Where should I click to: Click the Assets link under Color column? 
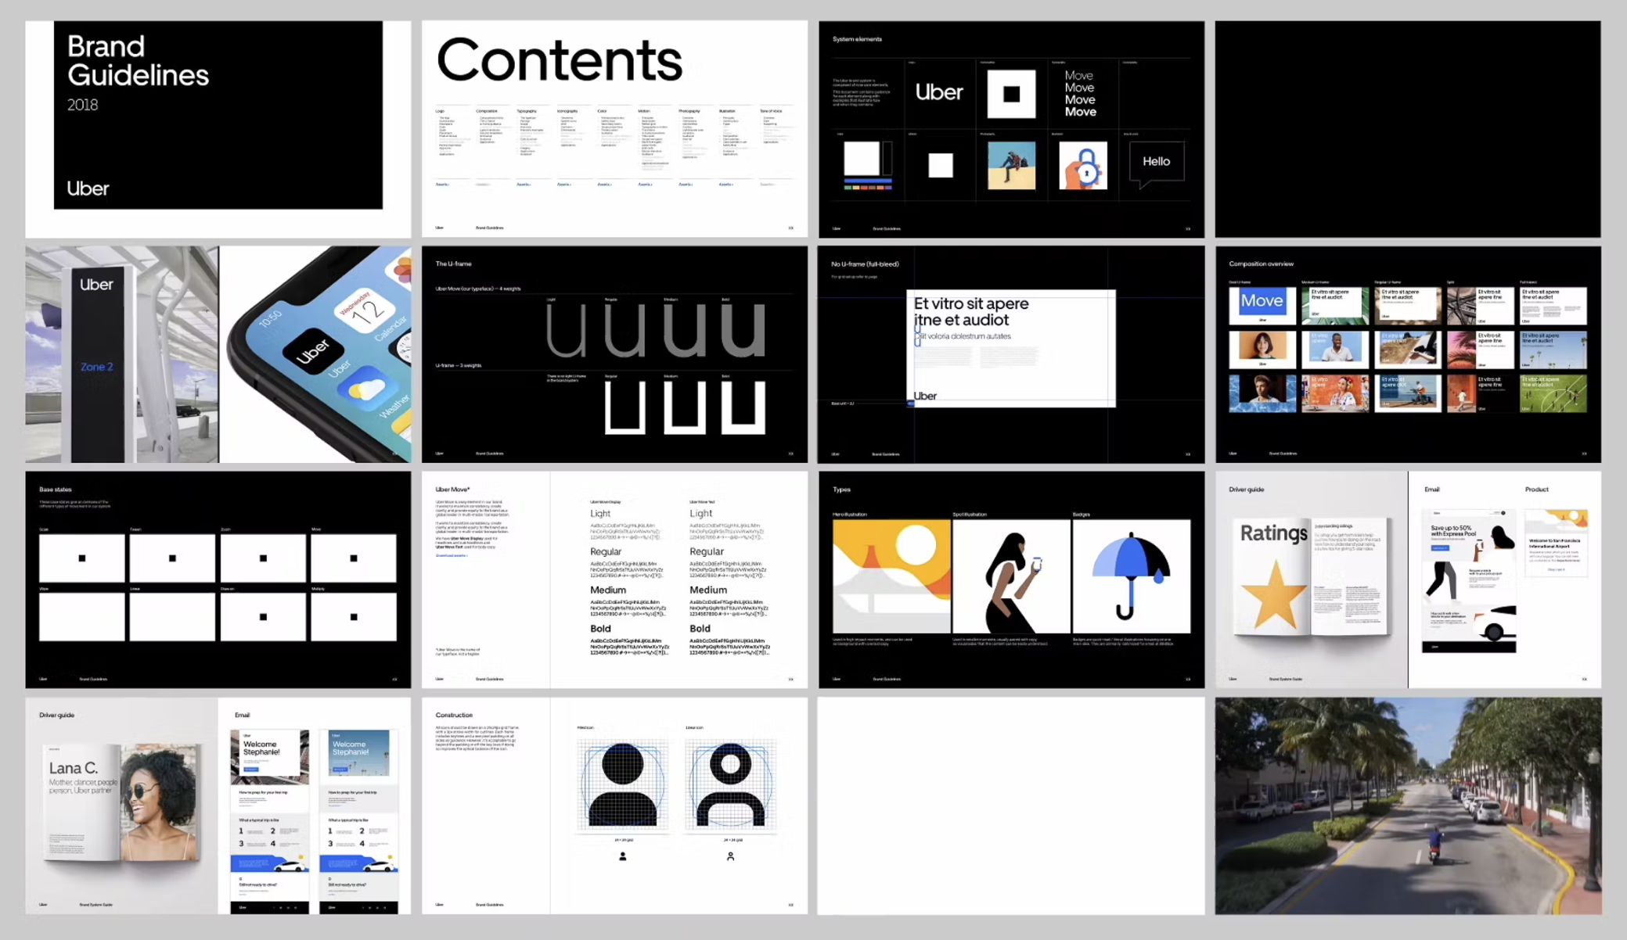pyautogui.click(x=604, y=185)
